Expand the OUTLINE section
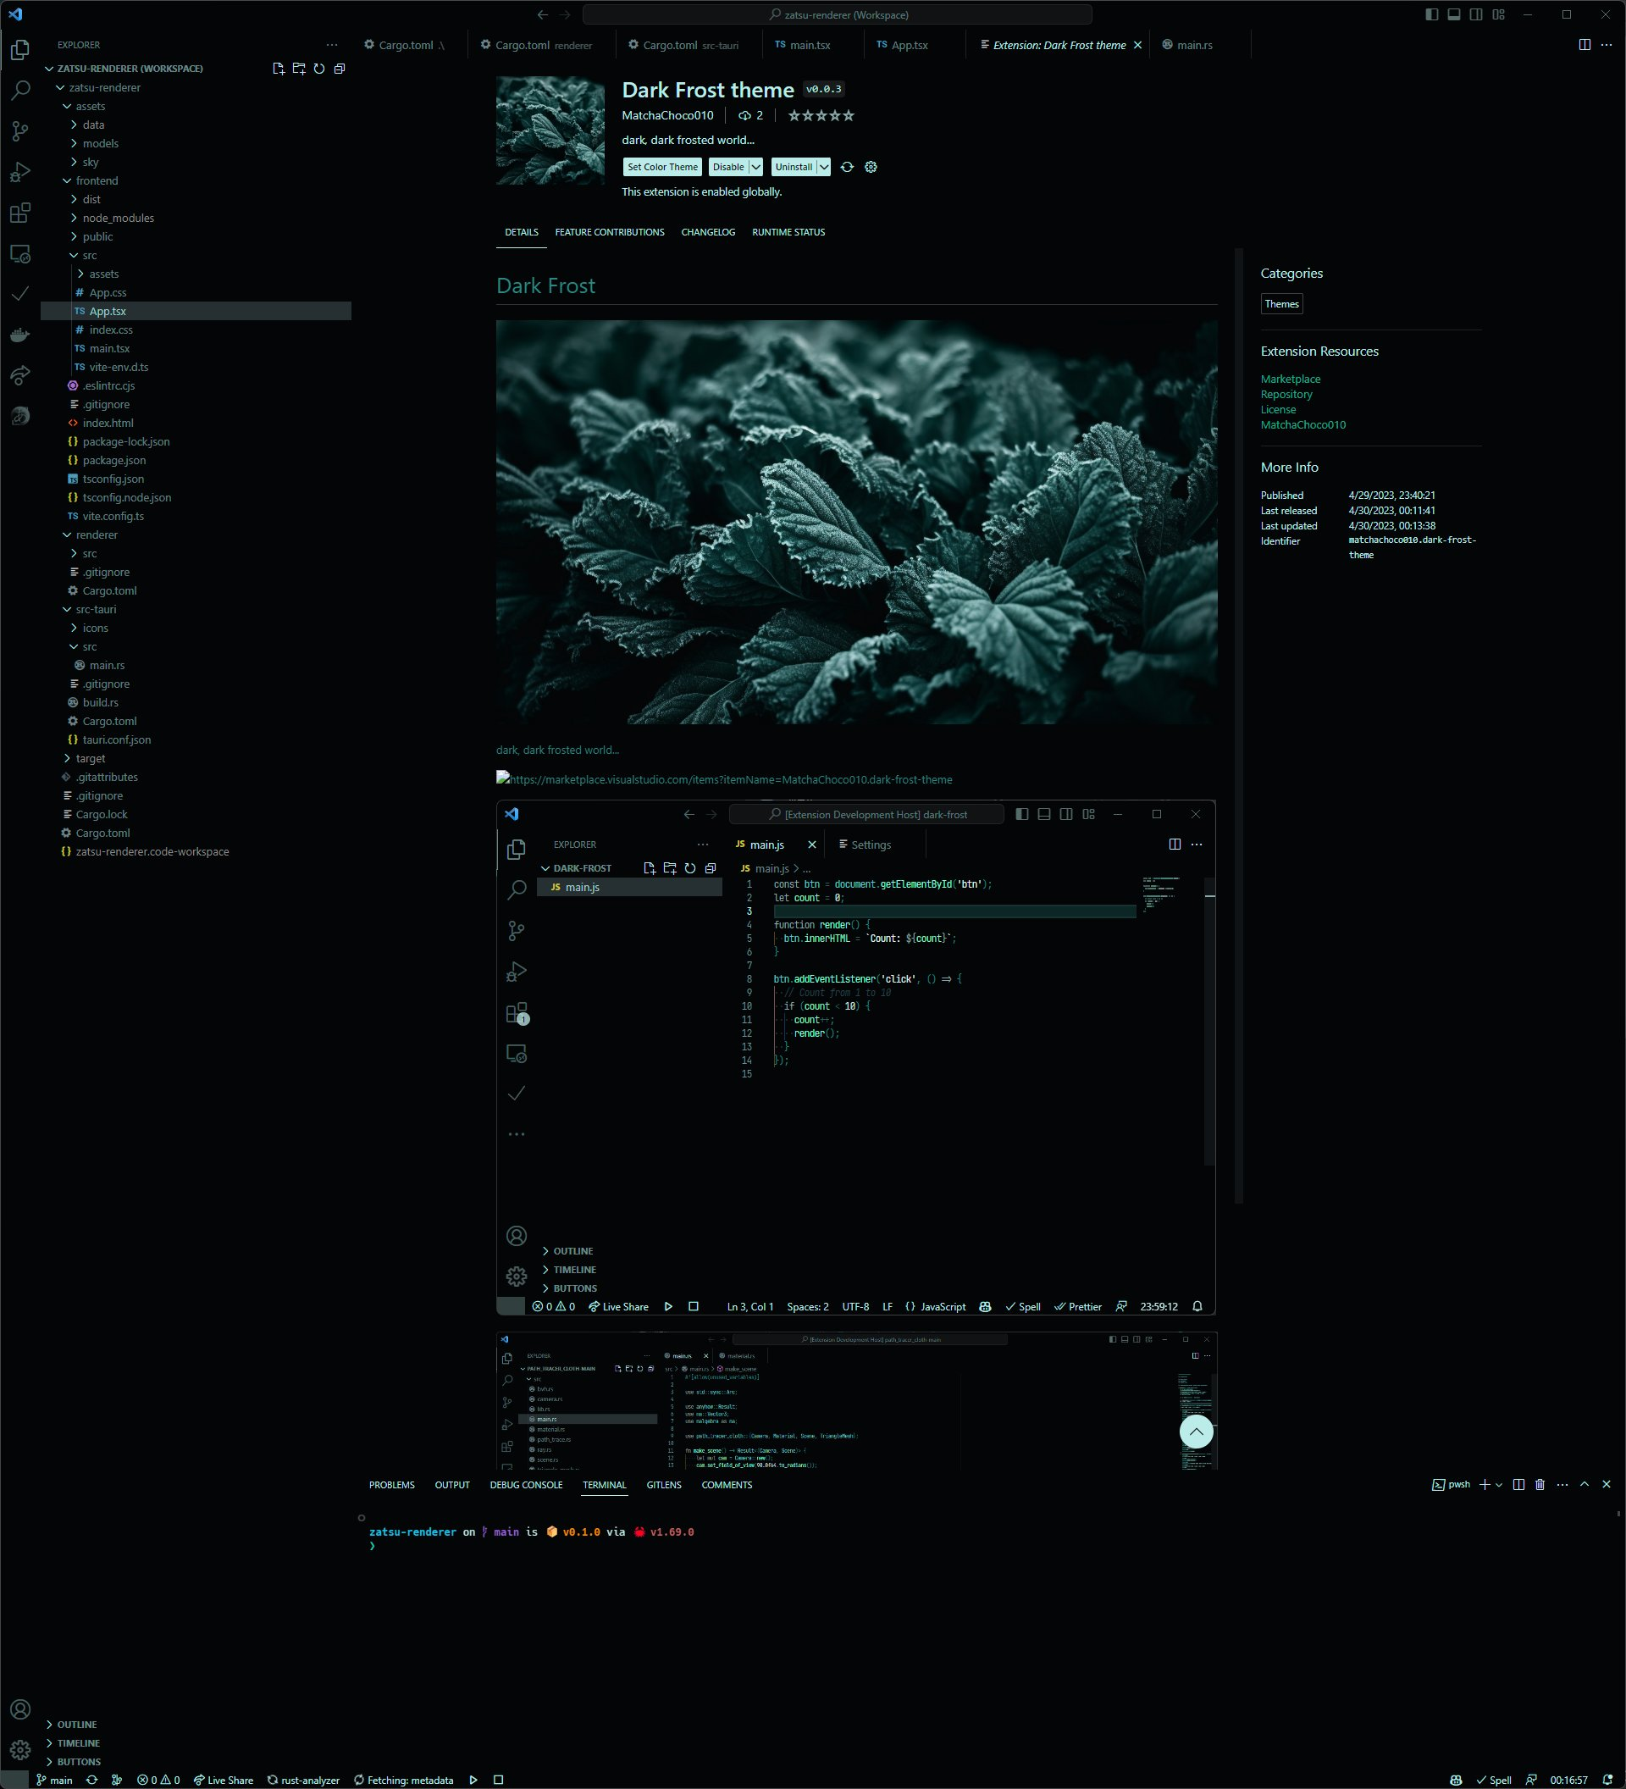The image size is (1626, 1789). tap(76, 1725)
